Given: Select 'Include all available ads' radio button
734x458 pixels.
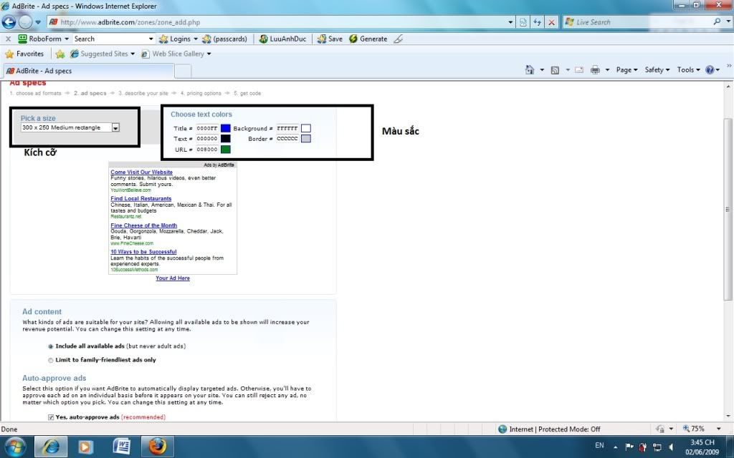Looking at the screenshot, I should click(51, 346).
